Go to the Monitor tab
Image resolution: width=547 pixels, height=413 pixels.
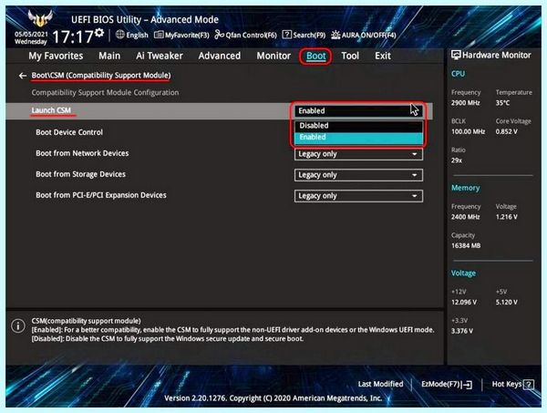273,56
